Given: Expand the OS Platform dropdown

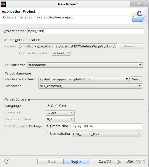Looking at the screenshot, I should tap(140, 65).
